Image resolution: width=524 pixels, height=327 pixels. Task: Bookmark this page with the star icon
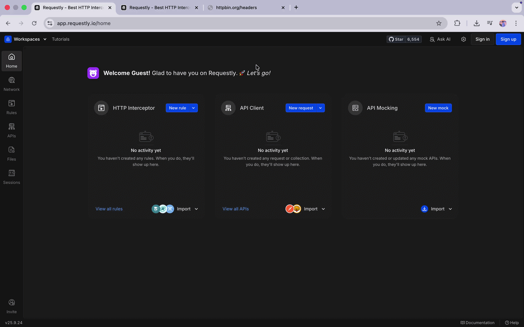(x=439, y=23)
